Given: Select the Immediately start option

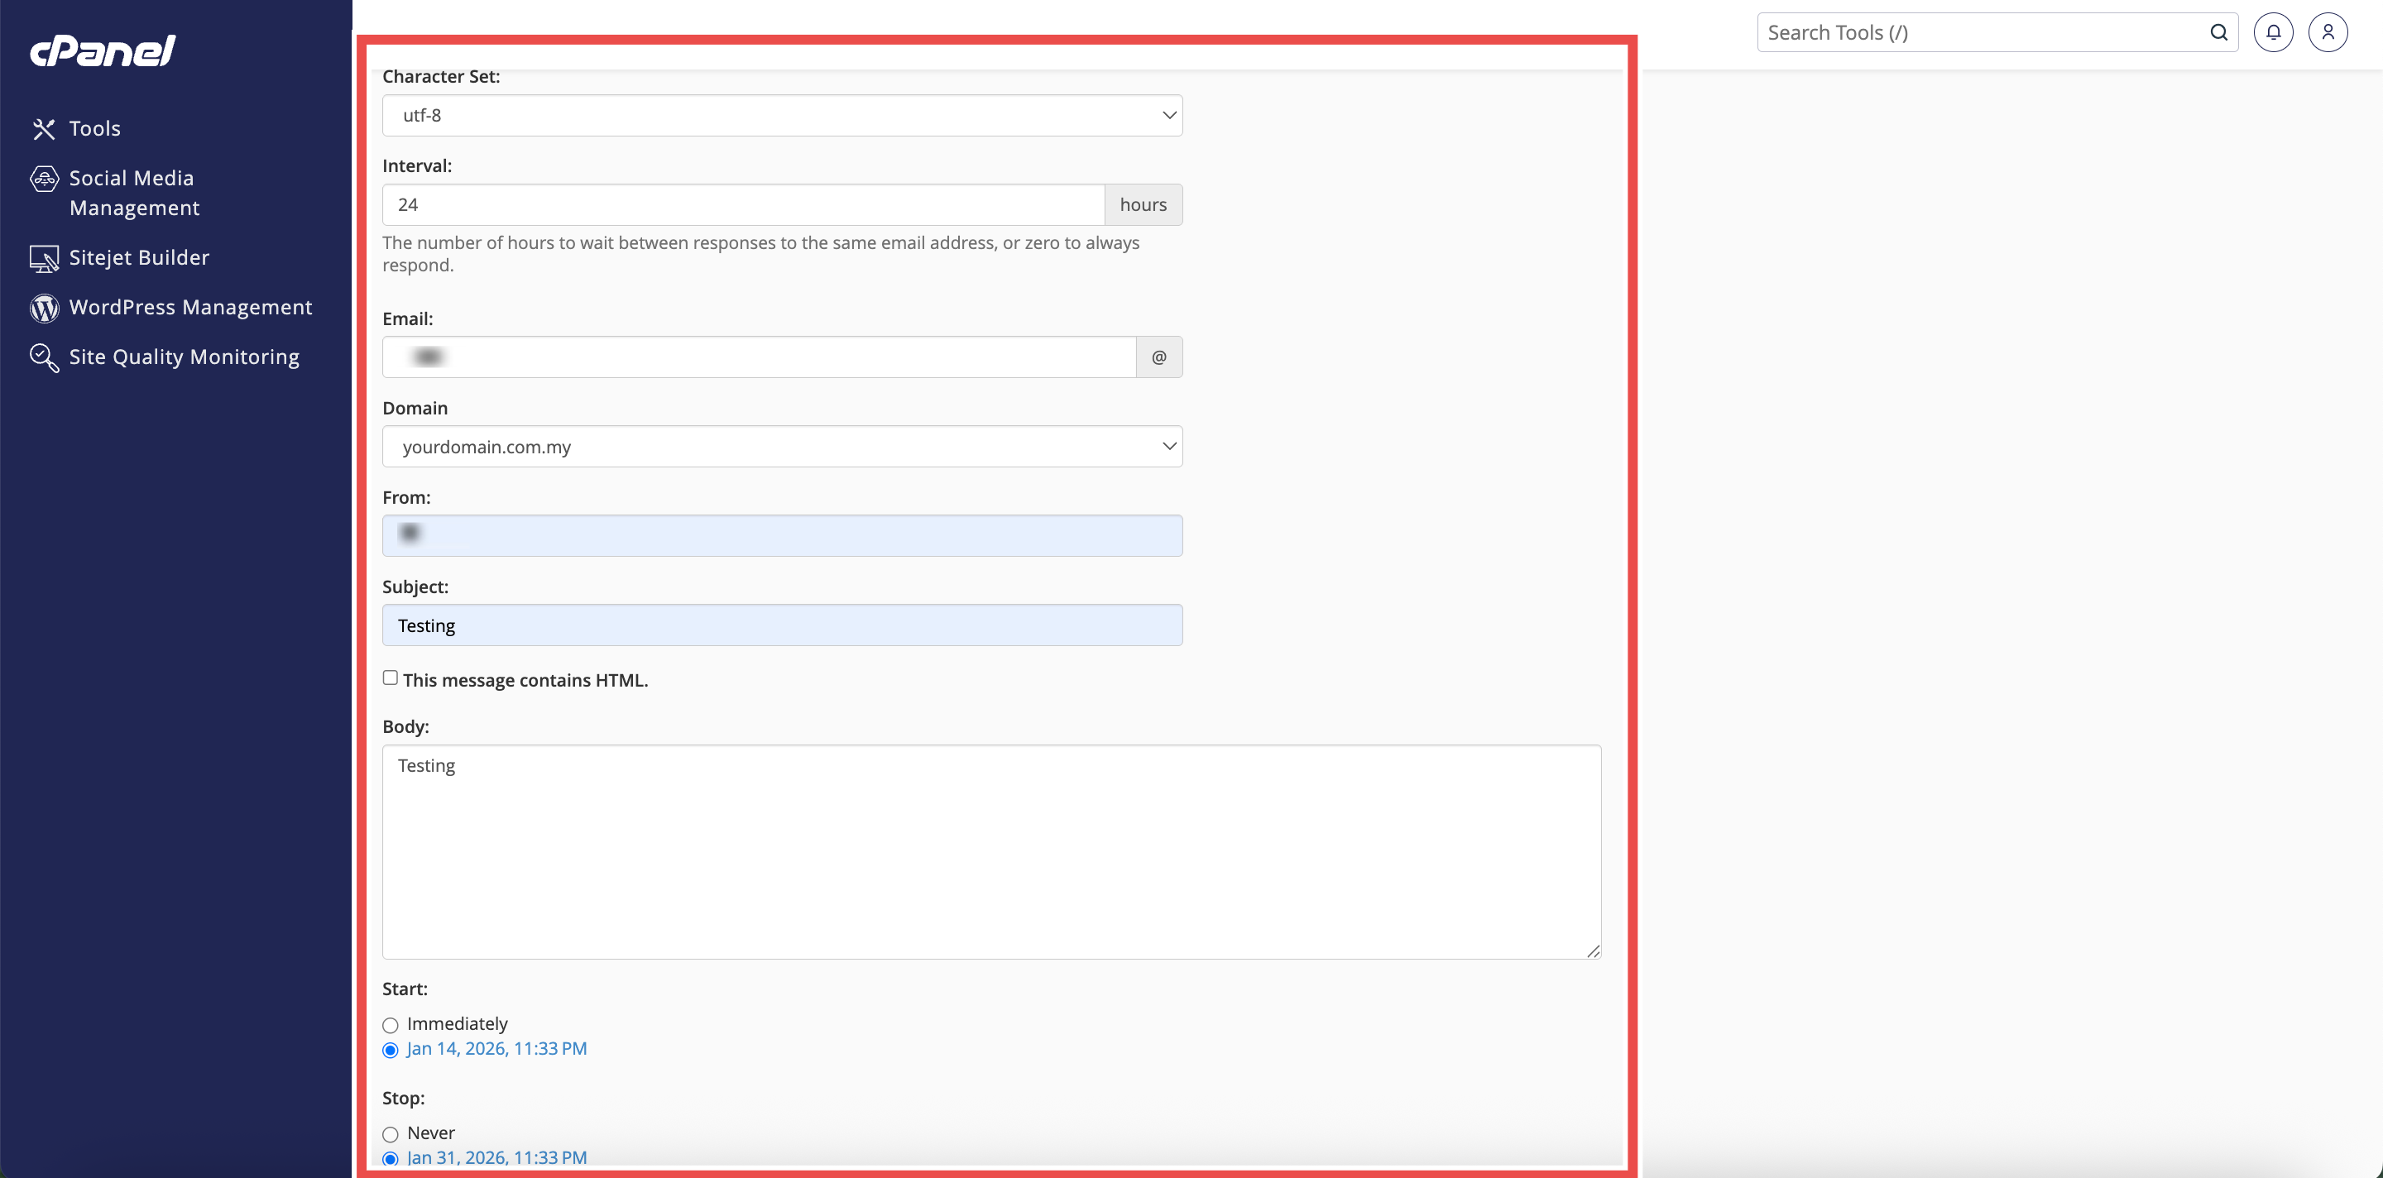Looking at the screenshot, I should tap(391, 1024).
